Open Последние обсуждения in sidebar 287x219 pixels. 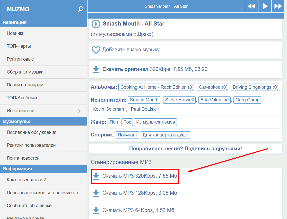pos(31,132)
